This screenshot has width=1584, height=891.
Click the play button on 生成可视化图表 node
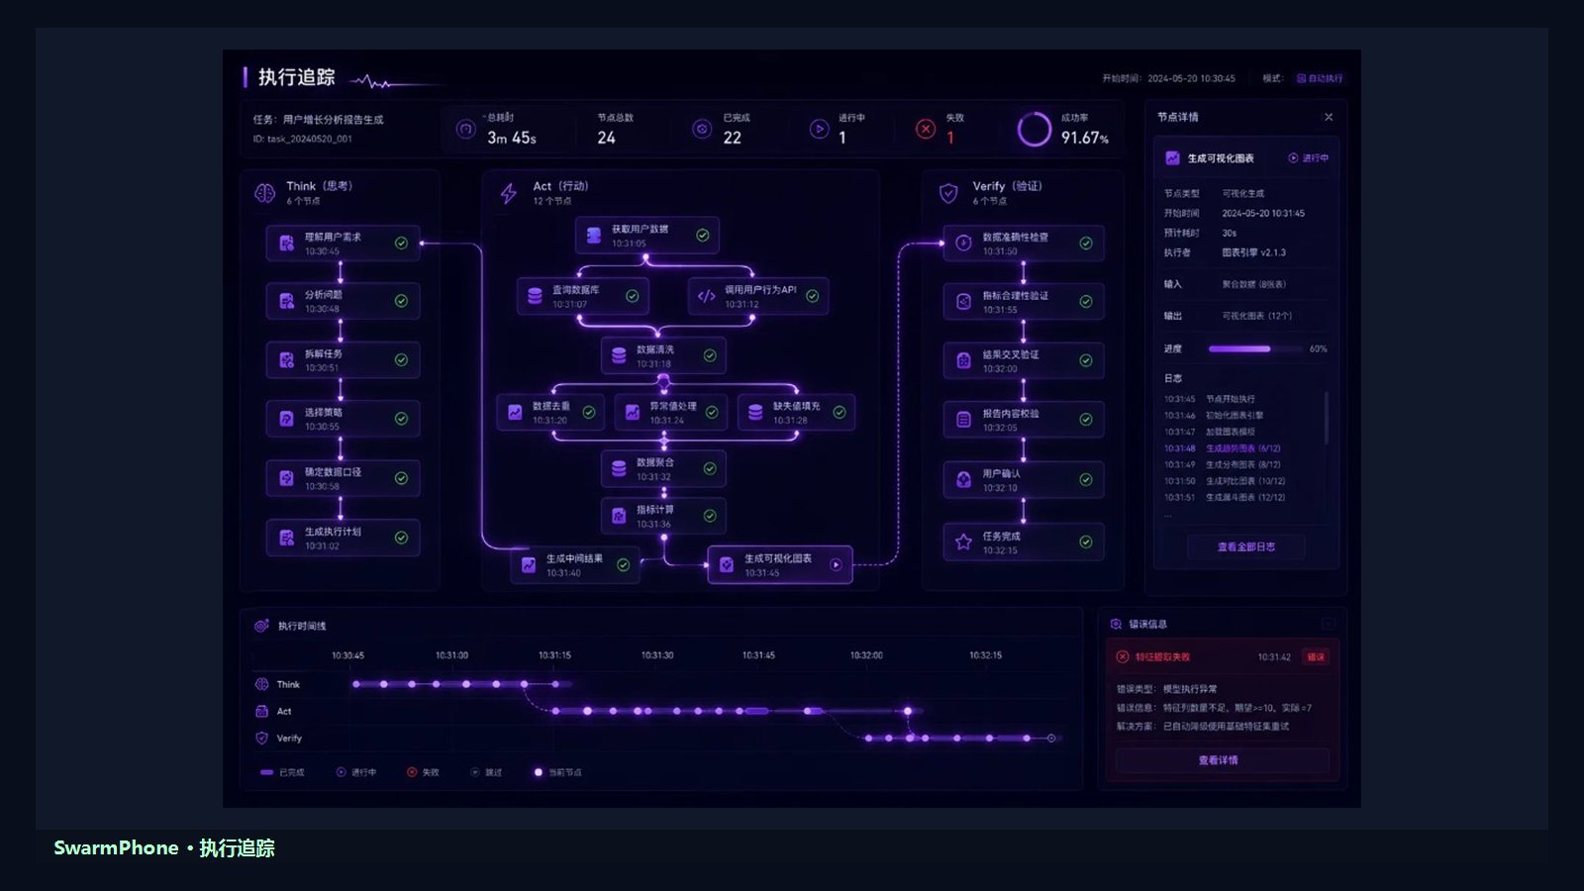[x=836, y=565]
